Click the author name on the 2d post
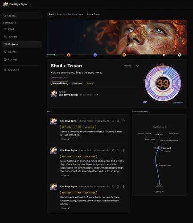193x223 pixels. pyautogui.click(x=69, y=150)
